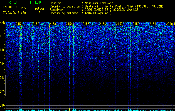Click the 0.6 kHz axis tick label
Viewport: 175px width, 111px height.
[2, 105]
